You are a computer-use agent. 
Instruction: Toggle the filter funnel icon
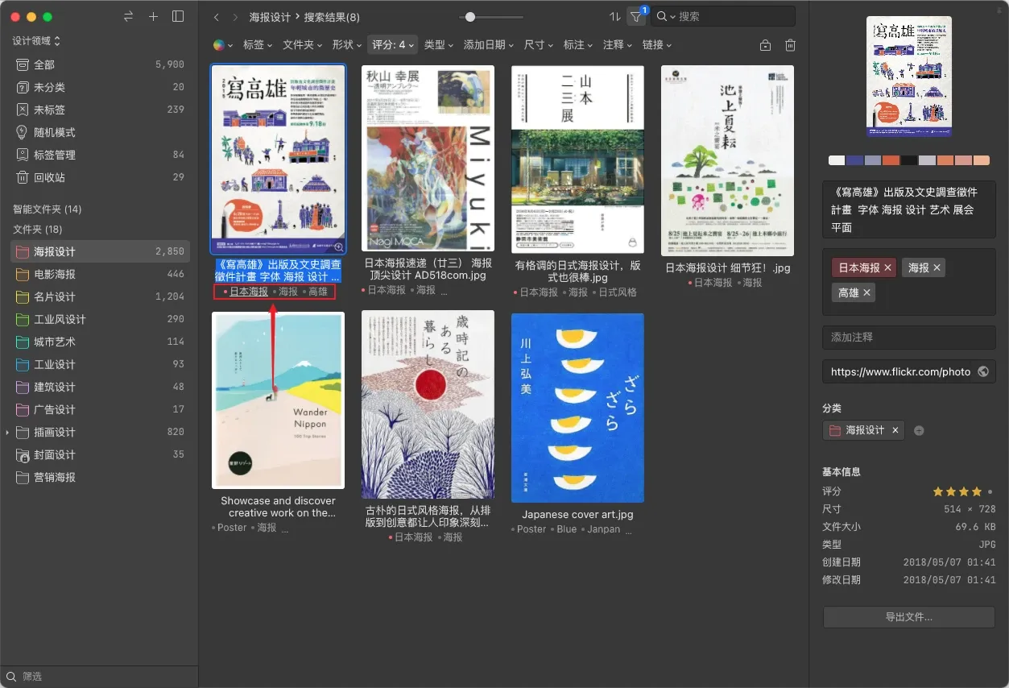637,17
